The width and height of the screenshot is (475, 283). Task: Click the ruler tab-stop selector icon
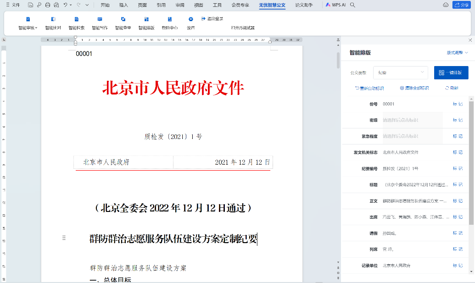pos(4,39)
